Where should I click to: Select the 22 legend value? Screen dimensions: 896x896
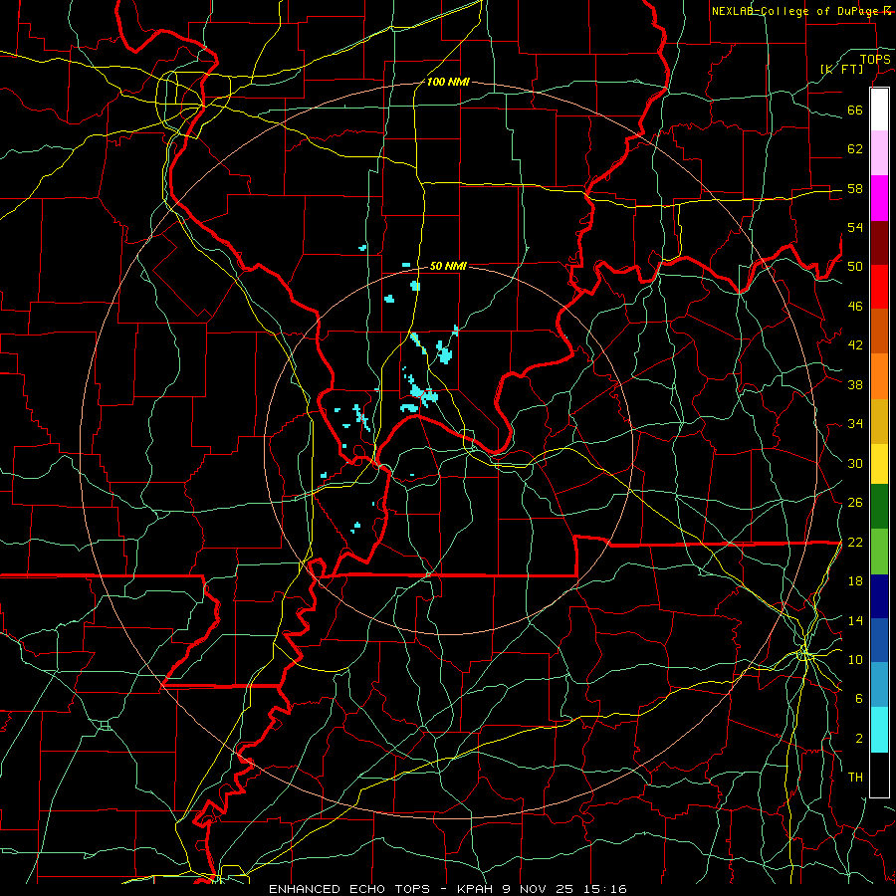coord(855,542)
